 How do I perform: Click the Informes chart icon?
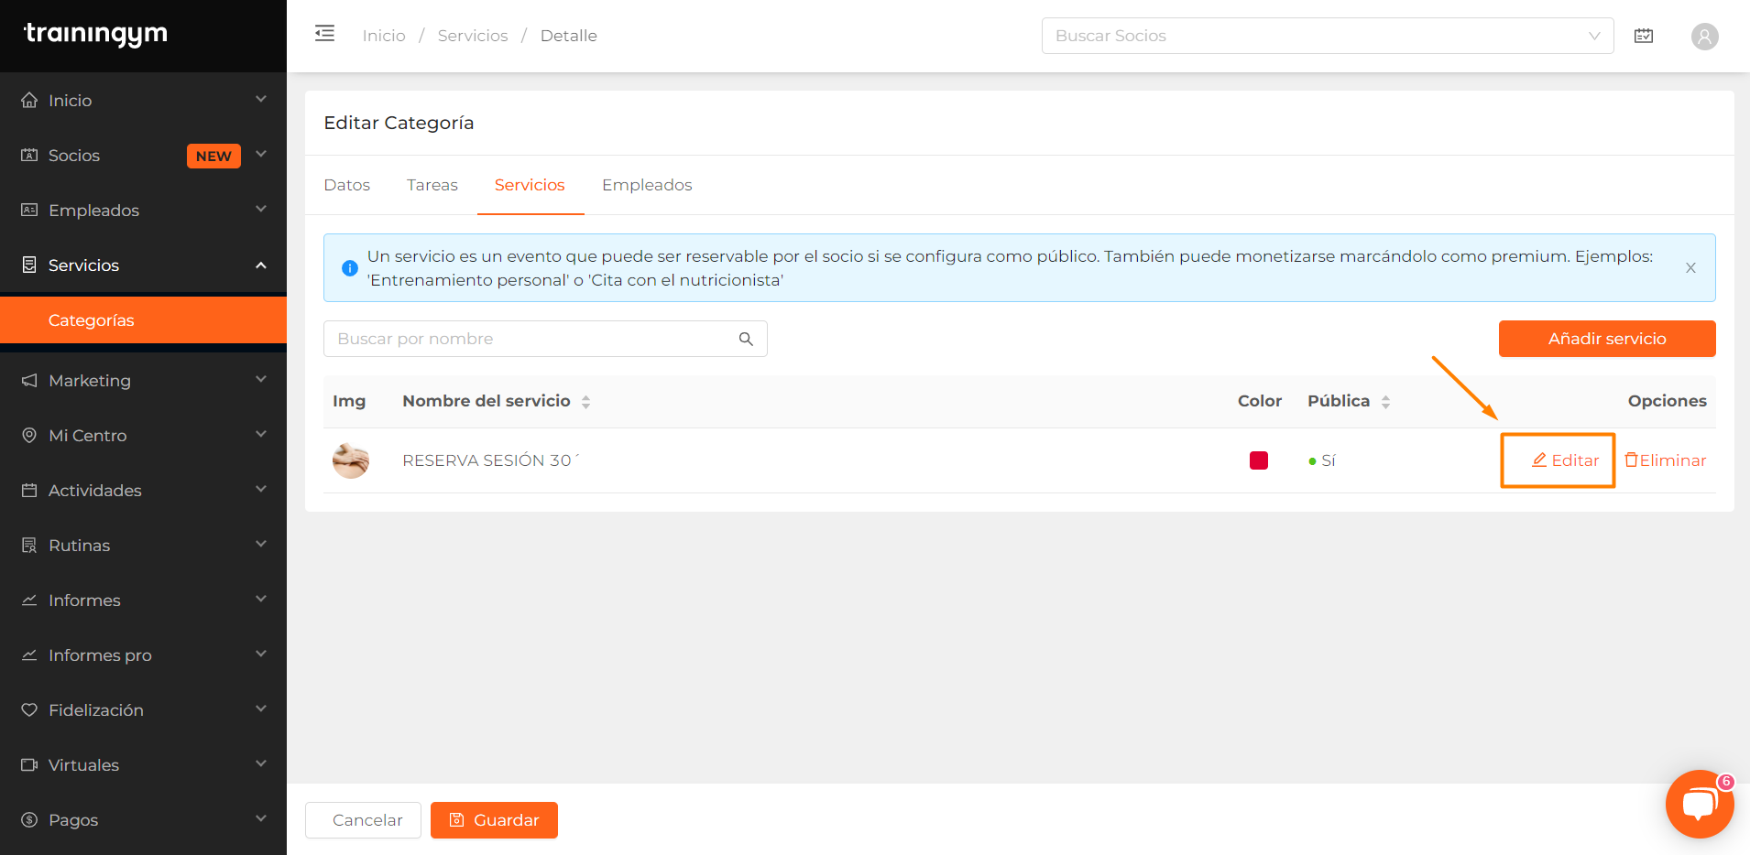(29, 600)
